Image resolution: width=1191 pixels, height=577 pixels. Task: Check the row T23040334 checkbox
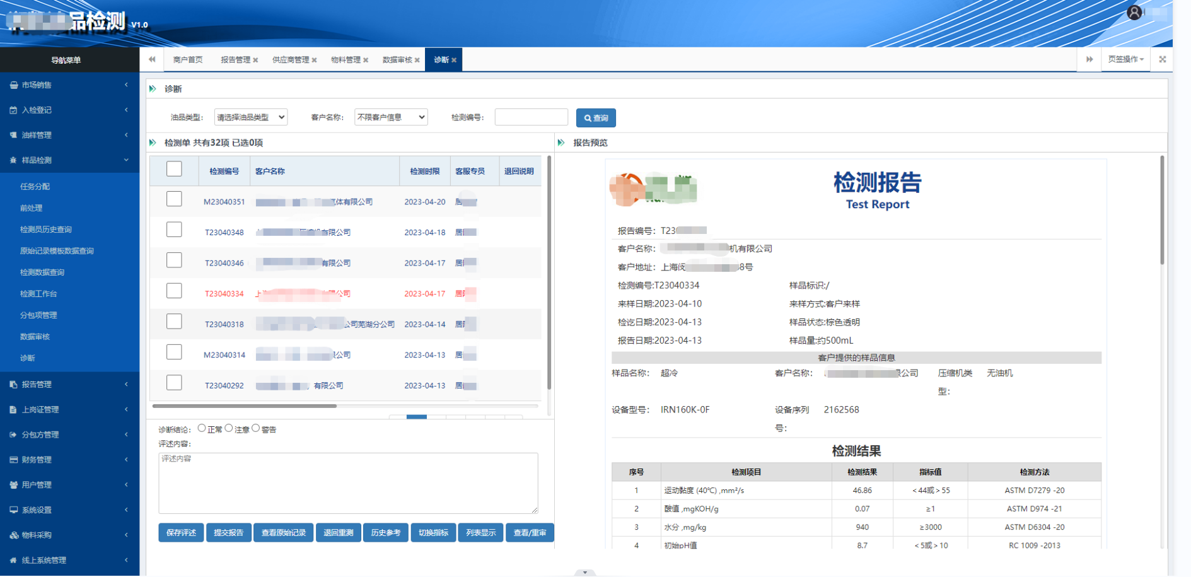[x=174, y=291]
